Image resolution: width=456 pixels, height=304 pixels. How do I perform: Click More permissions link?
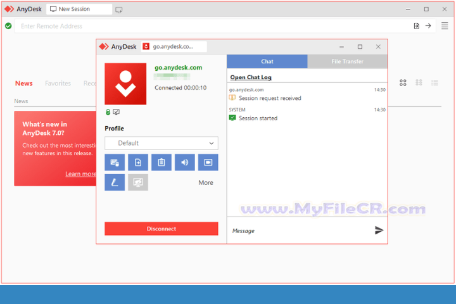click(206, 182)
